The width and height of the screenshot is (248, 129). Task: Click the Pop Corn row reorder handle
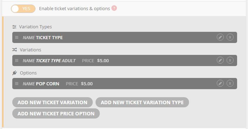click(x=17, y=84)
